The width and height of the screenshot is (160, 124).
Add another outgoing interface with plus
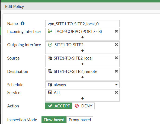pyautogui.click(x=82, y=51)
